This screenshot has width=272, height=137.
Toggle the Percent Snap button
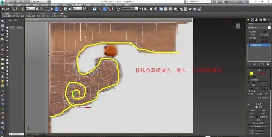[x=109, y=9]
